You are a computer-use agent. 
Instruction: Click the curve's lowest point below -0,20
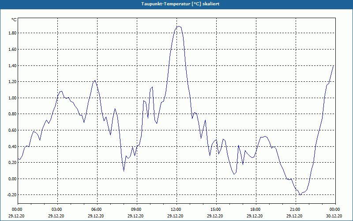[x=300, y=195]
